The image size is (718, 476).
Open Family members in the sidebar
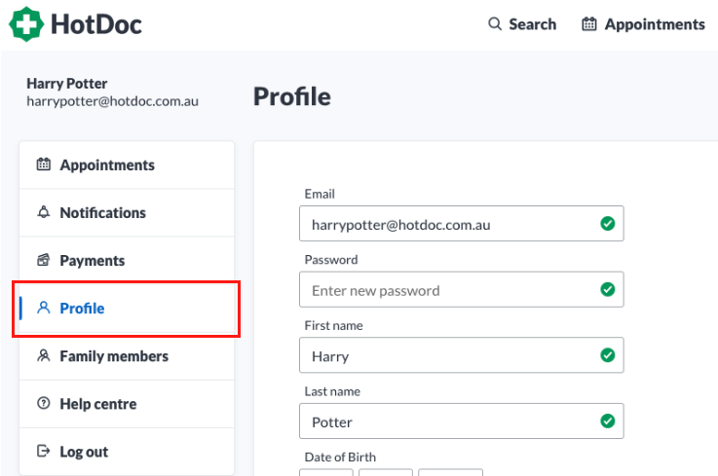pyautogui.click(x=127, y=356)
